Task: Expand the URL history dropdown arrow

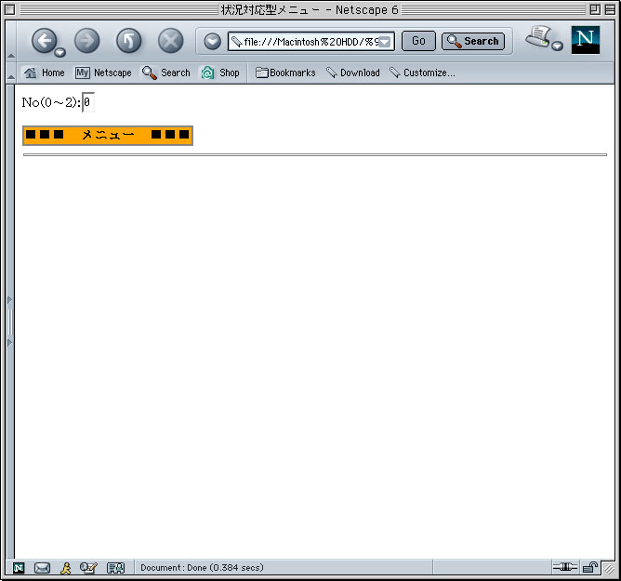Action: pos(385,42)
